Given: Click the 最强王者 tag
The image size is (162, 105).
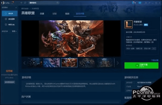Looking at the screenshot, I should [139, 49].
